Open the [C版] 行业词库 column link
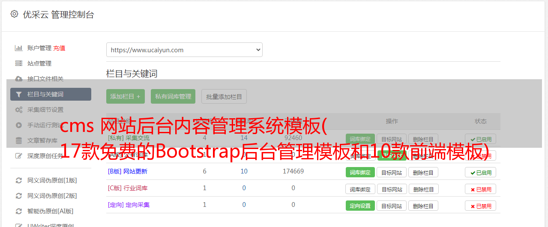 (x=128, y=188)
